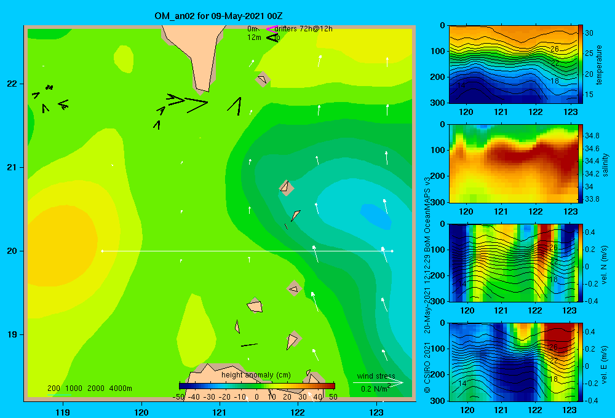The image size is (615, 418).
Task: Click the 'drifters 72h@12h' legend text
Action: [x=303, y=29]
